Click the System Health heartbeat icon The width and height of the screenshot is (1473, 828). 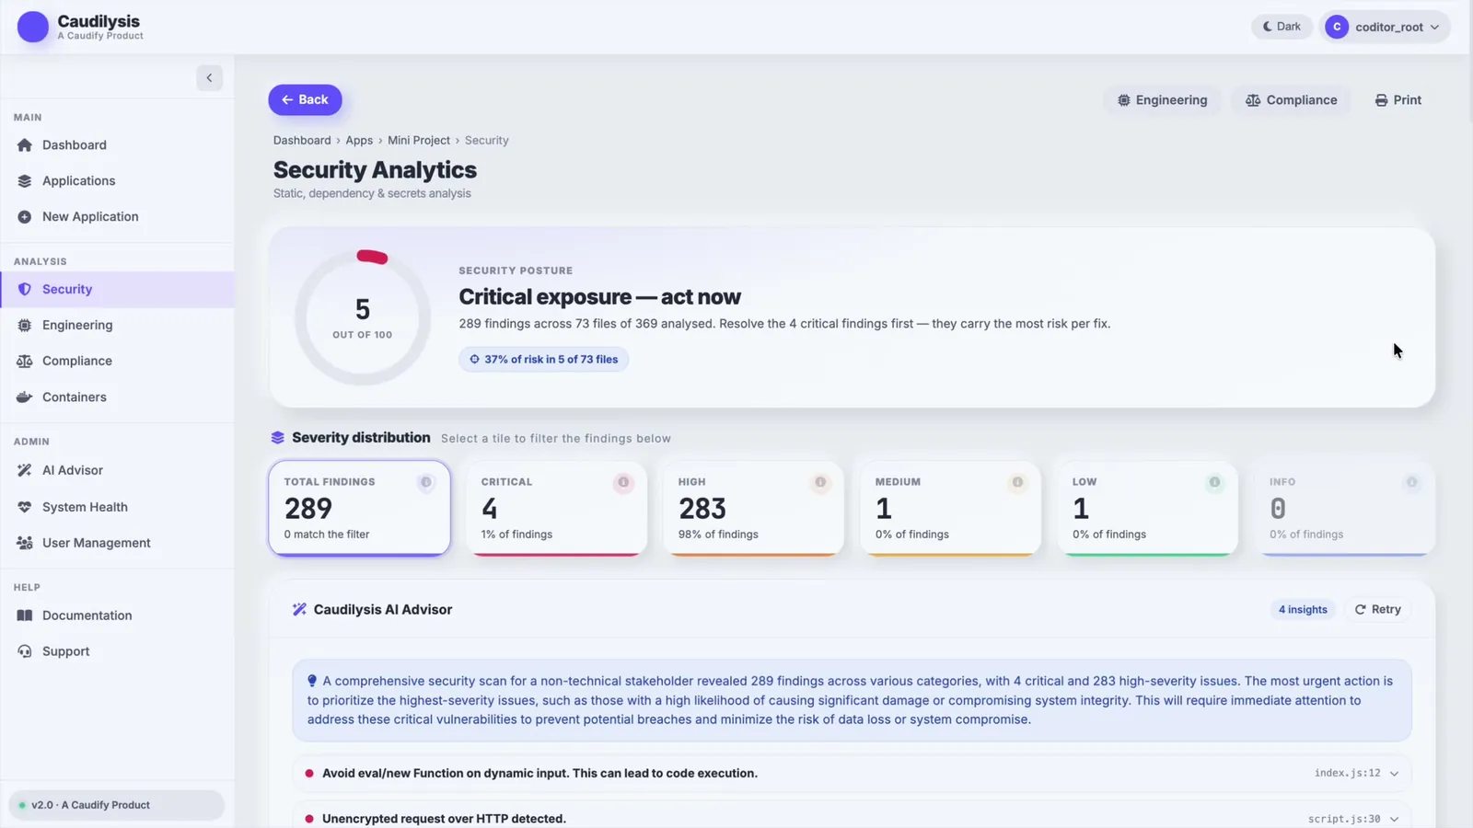pos(25,507)
